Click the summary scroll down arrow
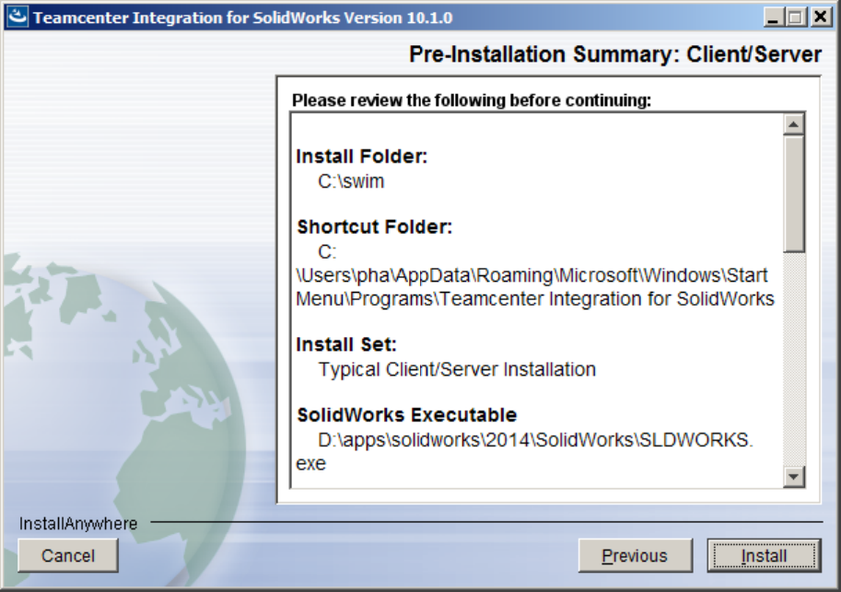 [793, 476]
